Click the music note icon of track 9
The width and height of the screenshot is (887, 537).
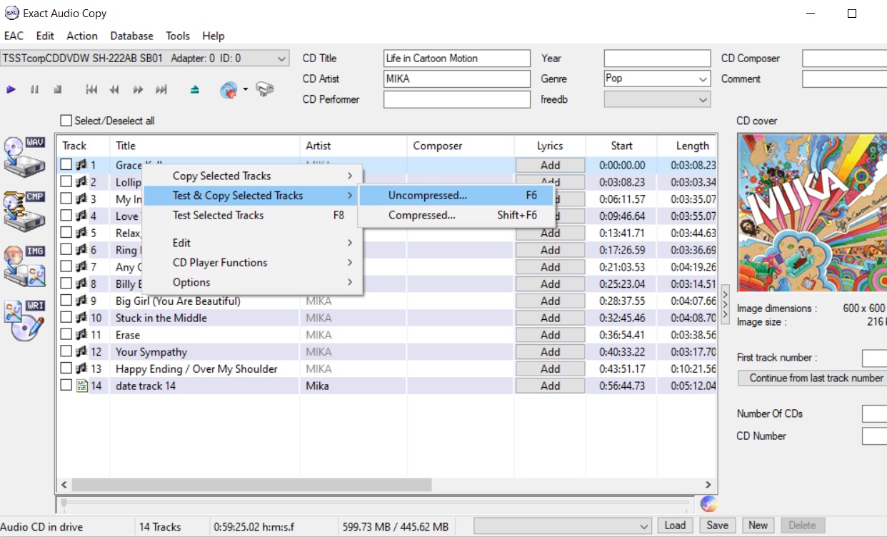click(x=81, y=301)
